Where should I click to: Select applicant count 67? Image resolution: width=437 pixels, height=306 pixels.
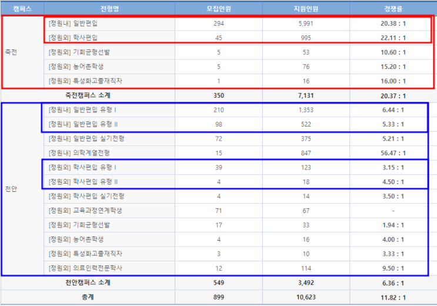point(306,211)
